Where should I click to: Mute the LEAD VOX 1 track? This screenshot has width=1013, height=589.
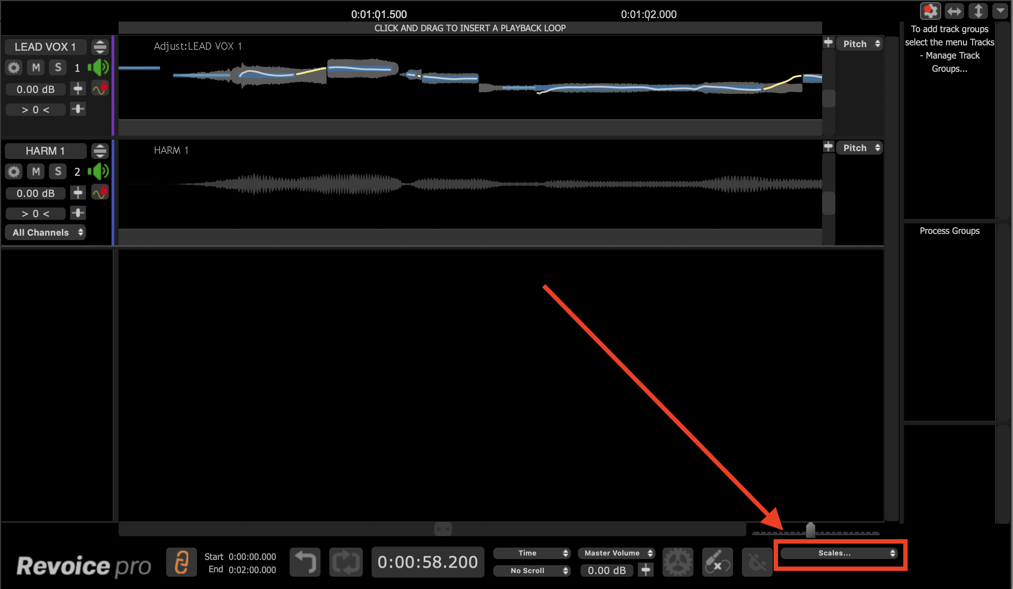point(36,67)
